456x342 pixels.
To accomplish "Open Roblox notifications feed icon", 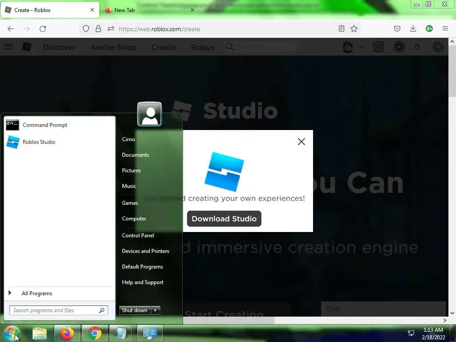I will (x=379, y=47).
